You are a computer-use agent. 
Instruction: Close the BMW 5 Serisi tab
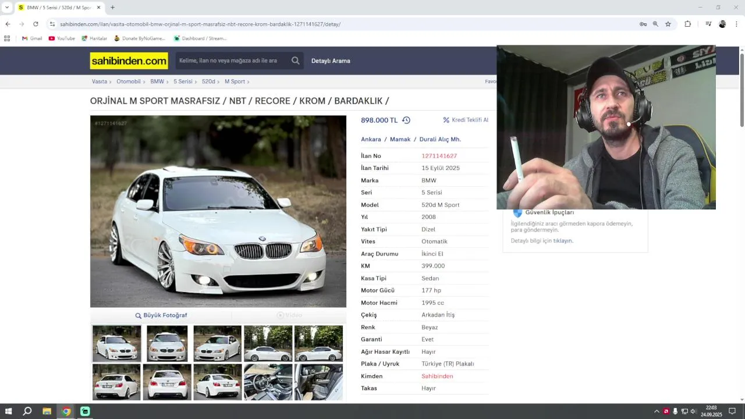98,8
